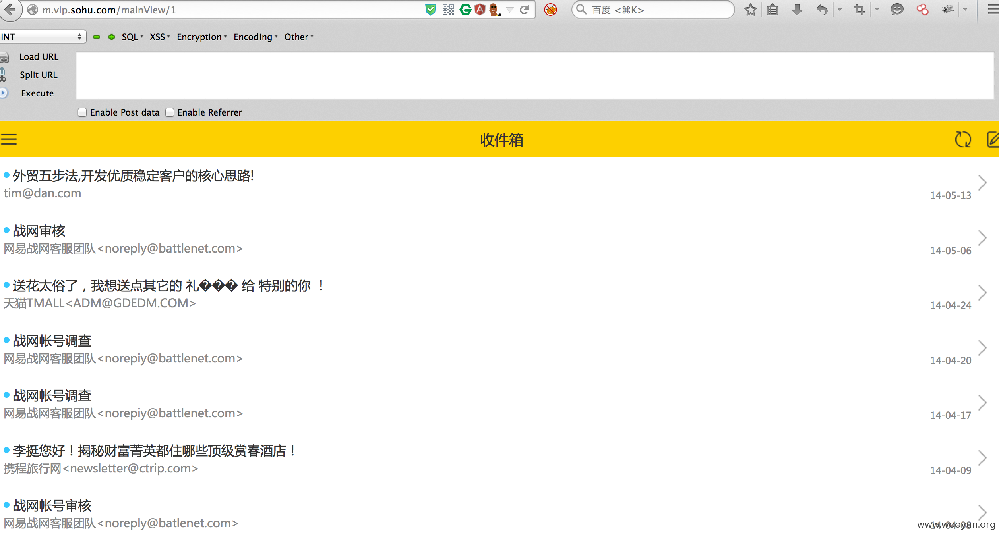The width and height of the screenshot is (999, 536).
Task: Bookmark this page with the star icon
Action: (x=750, y=10)
